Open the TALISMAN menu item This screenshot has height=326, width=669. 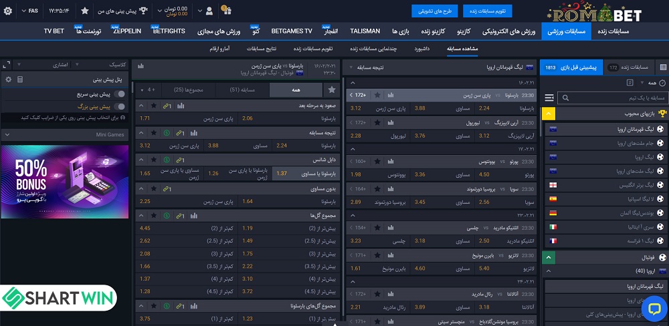(x=365, y=31)
